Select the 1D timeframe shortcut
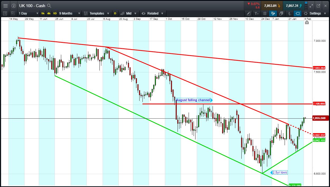The image size is (330, 187). click(x=55, y=13)
